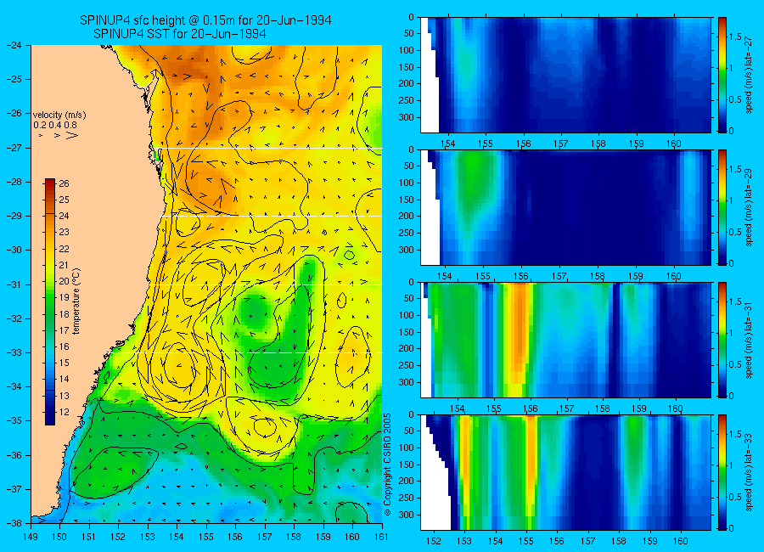Viewport: 764px width, 552px height.
Task: Click the -33 latitude tick on the map
Action: pyautogui.click(x=14, y=352)
